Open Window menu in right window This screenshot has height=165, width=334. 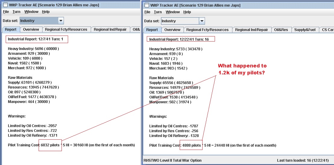pos(173,12)
